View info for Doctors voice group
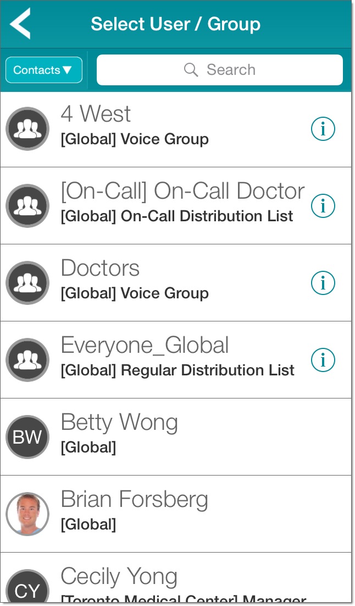Image resolution: width=355 pixels, height=606 pixels. click(323, 283)
